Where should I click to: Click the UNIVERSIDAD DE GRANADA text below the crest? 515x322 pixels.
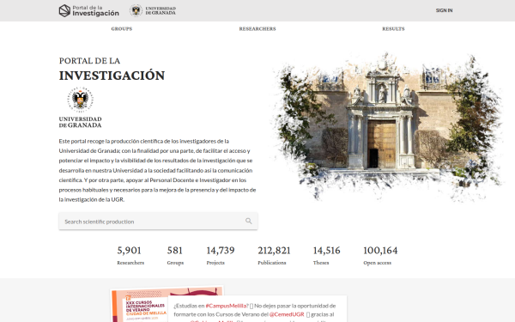coord(80,122)
